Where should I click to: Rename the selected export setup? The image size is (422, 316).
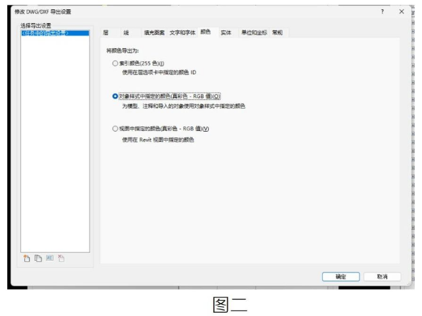point(49,258)
